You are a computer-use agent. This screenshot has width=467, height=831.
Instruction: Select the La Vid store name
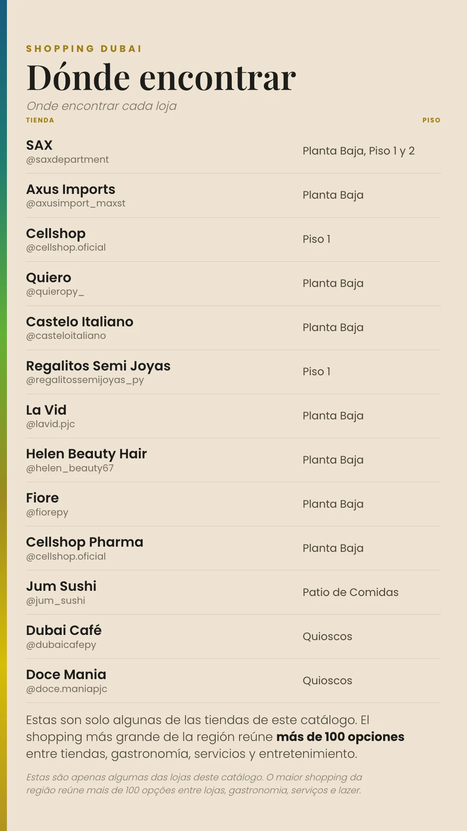point(46,410)
